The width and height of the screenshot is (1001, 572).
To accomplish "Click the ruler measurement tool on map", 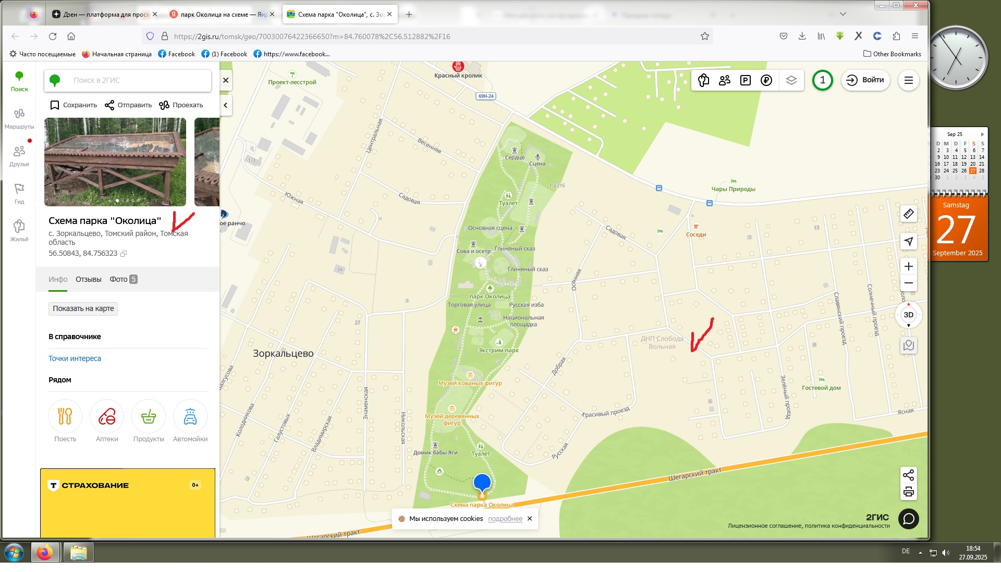I will point(908,214).
